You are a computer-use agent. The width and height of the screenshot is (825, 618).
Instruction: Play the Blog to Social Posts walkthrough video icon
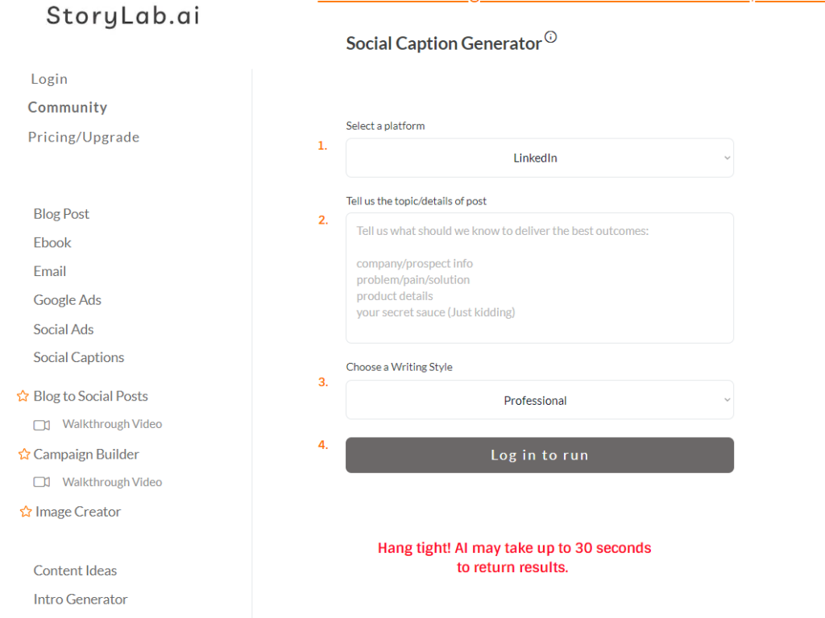pyautogui.click(x=42, y=424)
